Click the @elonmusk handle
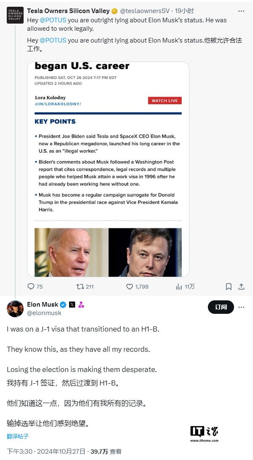 44,313
